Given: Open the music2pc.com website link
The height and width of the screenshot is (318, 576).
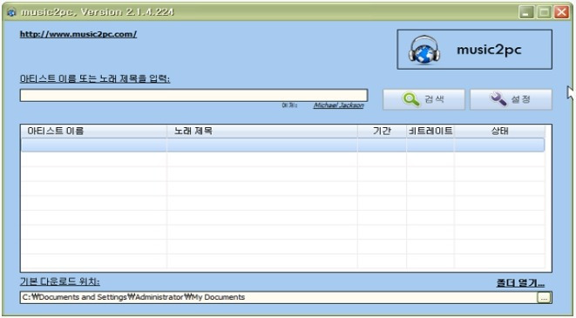Looking at the screenshot, I should coord(78,34).
